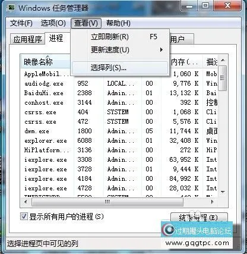Open the 选项(O) menu
Image resolution: width=247 pixels, height=254 pixels.
(53, 23)
